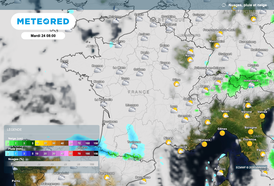Select the sun icon beneath Gênes
The height and width of the screenshot is (186, 274).
click(222, 133)
